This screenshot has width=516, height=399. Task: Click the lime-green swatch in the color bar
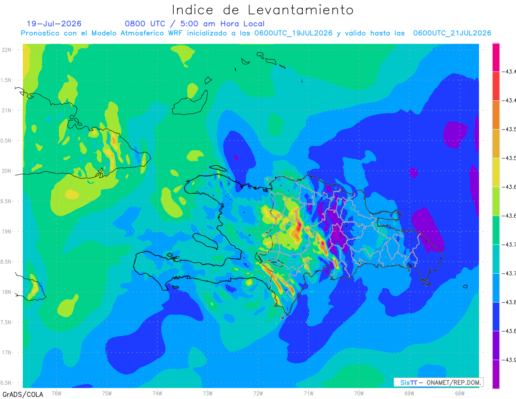[496, 201]
